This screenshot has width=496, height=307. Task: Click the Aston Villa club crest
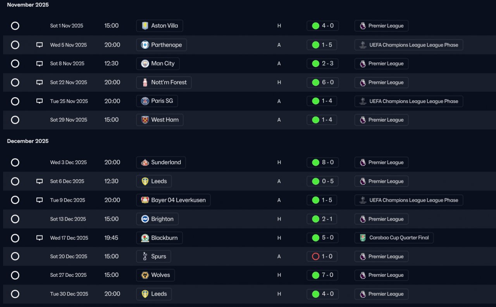pos(145,26)
